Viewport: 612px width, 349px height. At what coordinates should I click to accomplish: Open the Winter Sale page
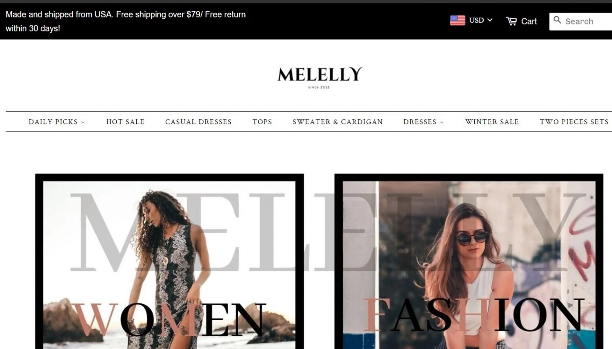(492, 122)
